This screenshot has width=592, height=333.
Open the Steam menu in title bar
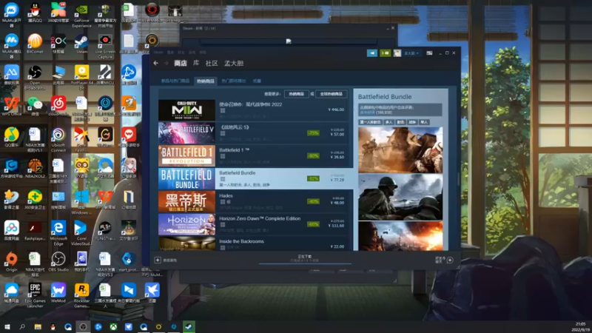[x=158, y=53]
